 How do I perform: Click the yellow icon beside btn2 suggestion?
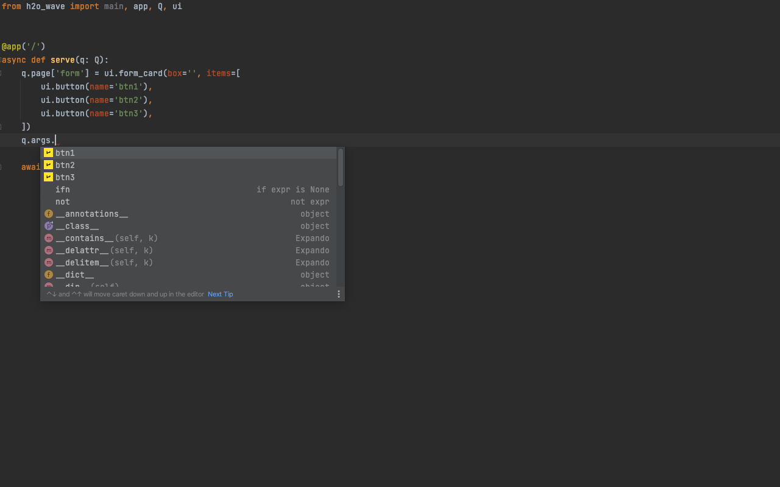pyautogui.click(x=48, y=165)
